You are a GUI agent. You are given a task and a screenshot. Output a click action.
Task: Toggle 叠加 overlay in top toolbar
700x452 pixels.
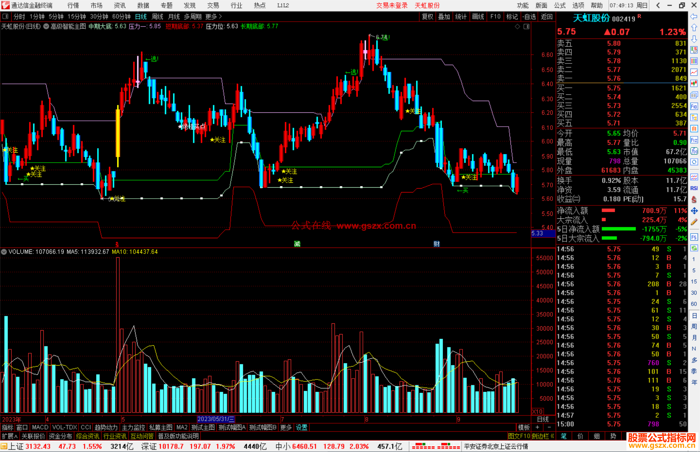tap(444, 17)
